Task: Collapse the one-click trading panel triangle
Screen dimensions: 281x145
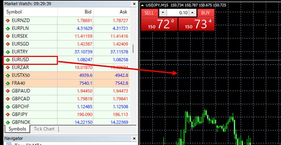Action: tap(143, 5)
